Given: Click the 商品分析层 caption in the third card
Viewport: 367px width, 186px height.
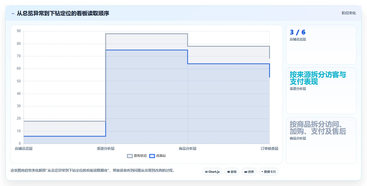Looking at the screenshot, I should click(x=298, y=138).
